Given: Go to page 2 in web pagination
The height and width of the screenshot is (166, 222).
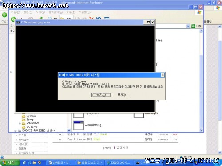Looking at the screenshot, I should click(118, 147).
